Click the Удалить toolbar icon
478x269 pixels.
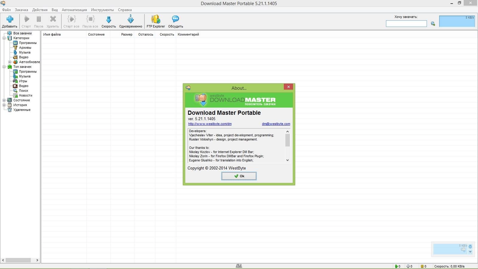[53, 19]
